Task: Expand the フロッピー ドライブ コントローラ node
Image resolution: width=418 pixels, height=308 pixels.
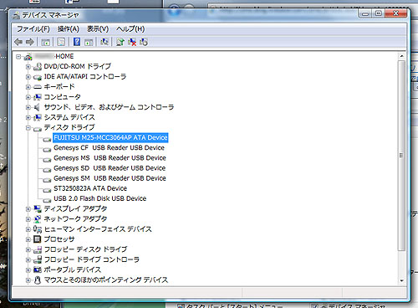Action: (28, 259)
